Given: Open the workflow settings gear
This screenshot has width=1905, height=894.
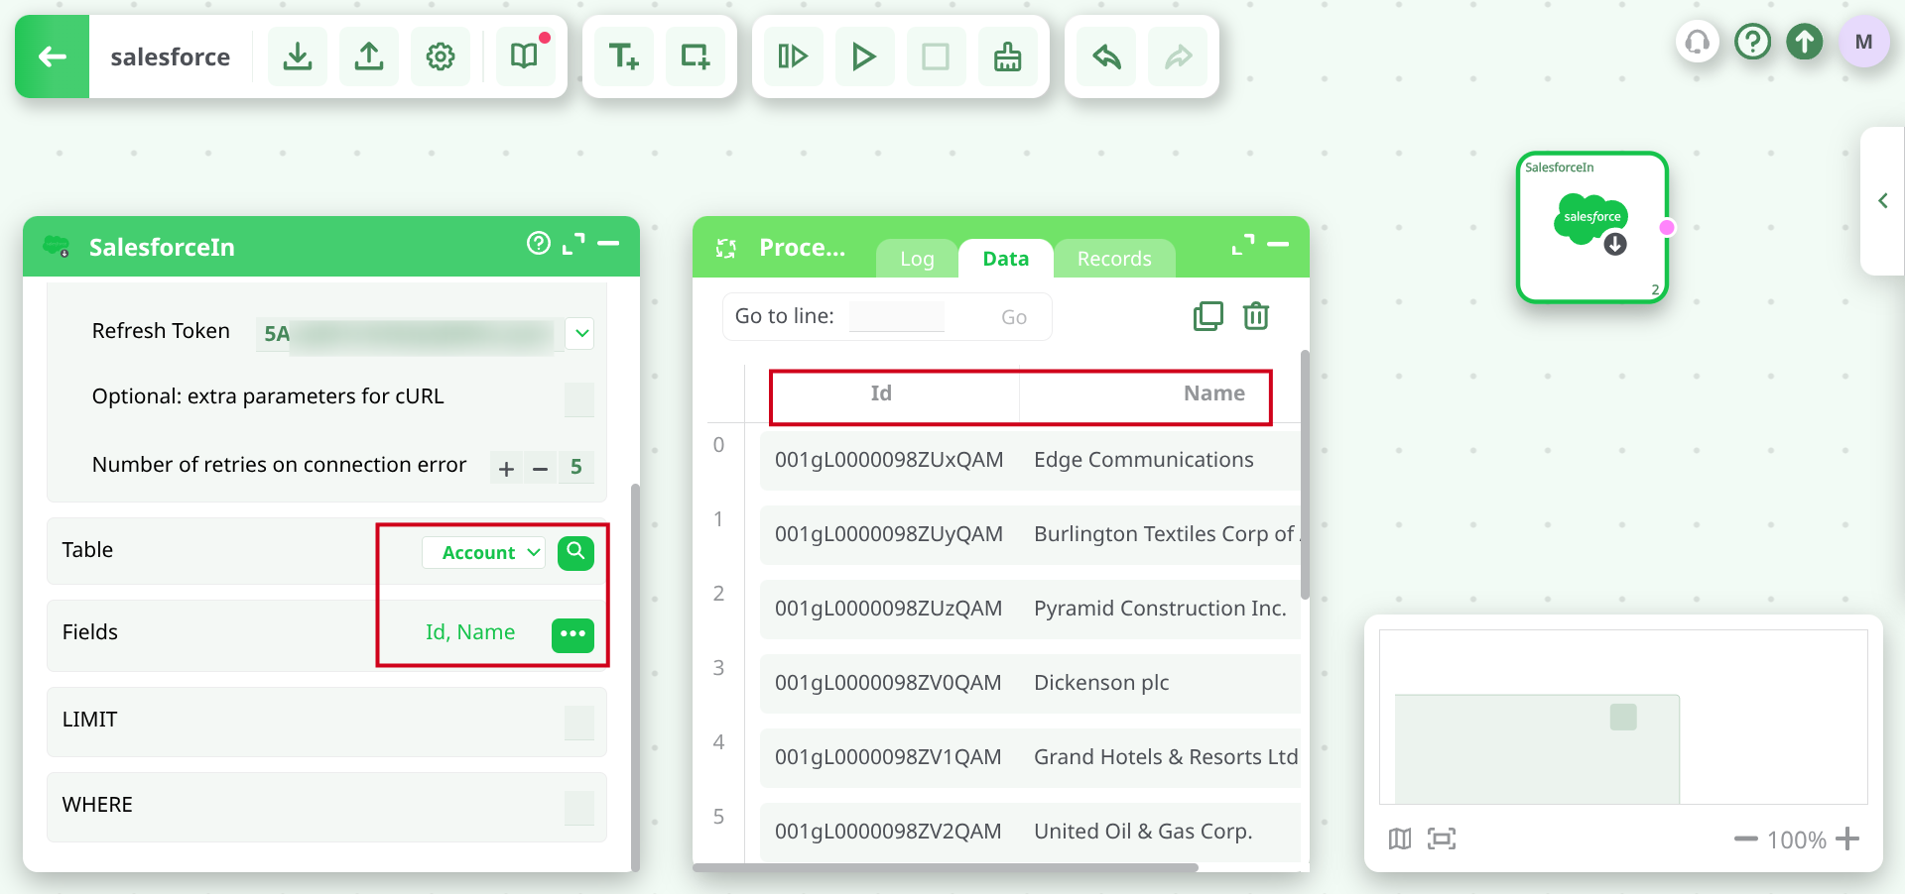Looking at the screenshot, I should point(441,56).
